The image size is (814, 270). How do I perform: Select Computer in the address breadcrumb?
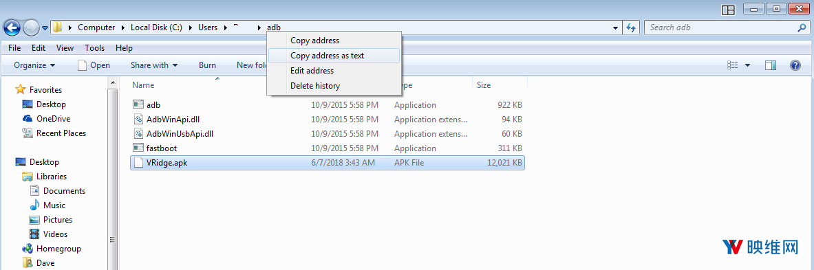click(96, 27)
